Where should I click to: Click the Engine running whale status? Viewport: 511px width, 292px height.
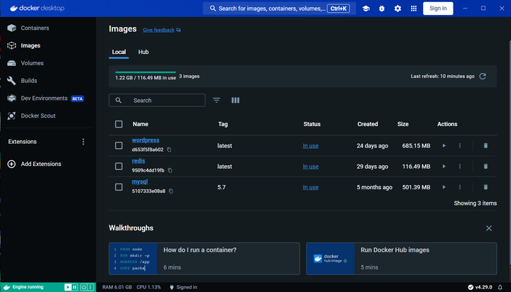click(23, 287)
